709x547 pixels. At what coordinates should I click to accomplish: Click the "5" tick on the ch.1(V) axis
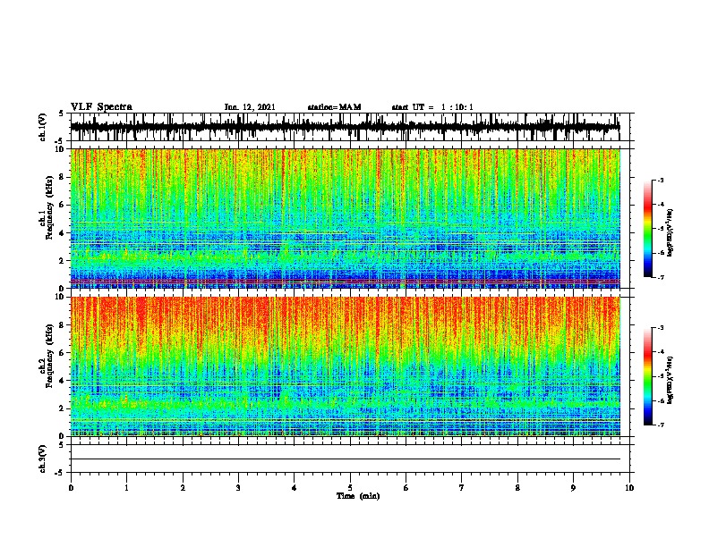pos(62,114)
